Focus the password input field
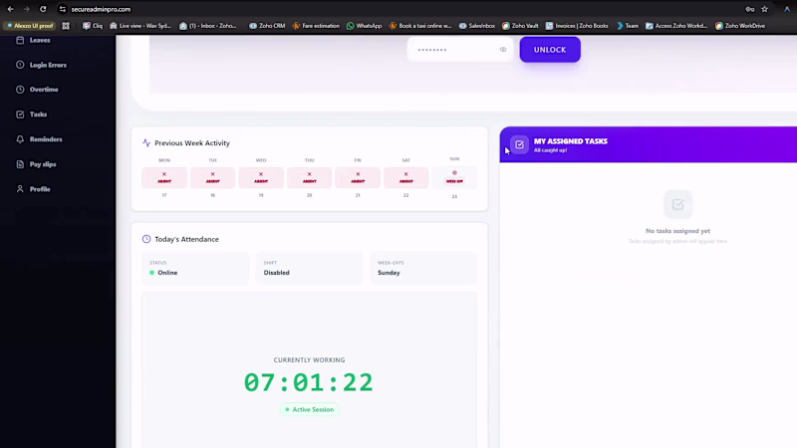Viewport: 797px width, 448px height. pos(460,50)
